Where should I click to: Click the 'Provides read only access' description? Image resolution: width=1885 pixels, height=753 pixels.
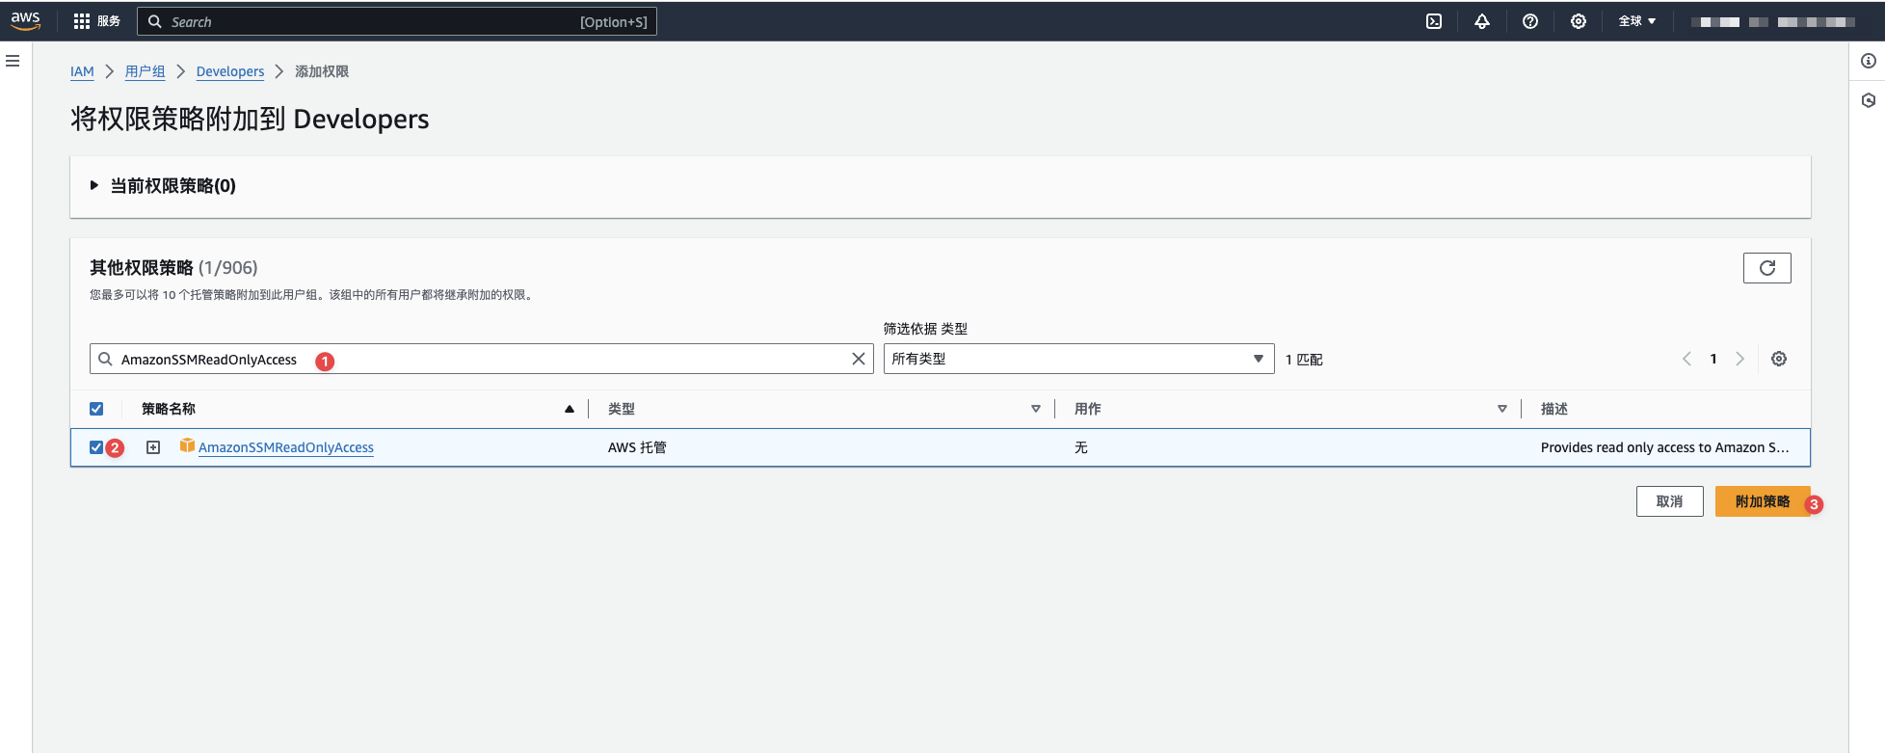click(x=1664, y=447)
